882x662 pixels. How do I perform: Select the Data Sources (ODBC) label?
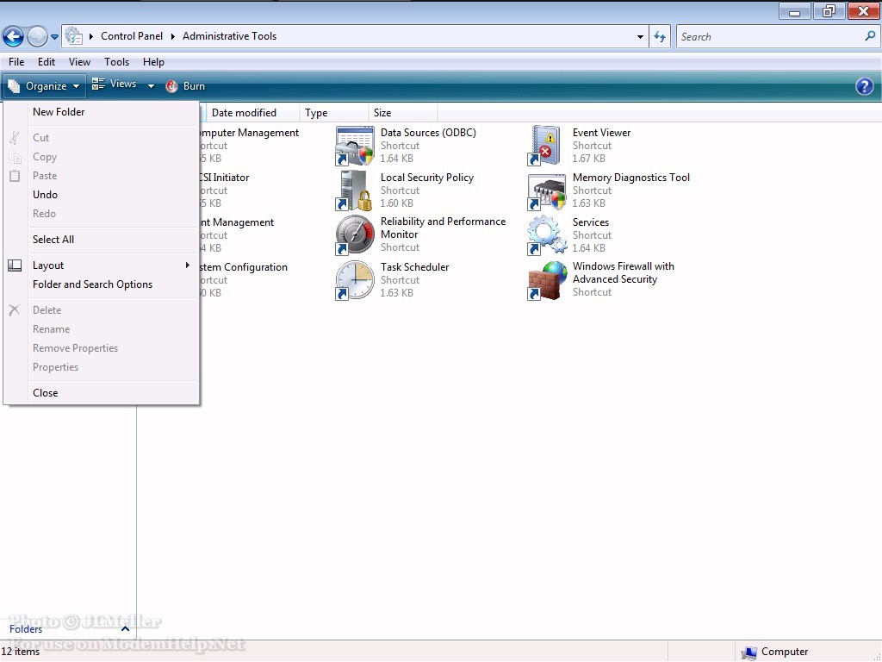428,132
